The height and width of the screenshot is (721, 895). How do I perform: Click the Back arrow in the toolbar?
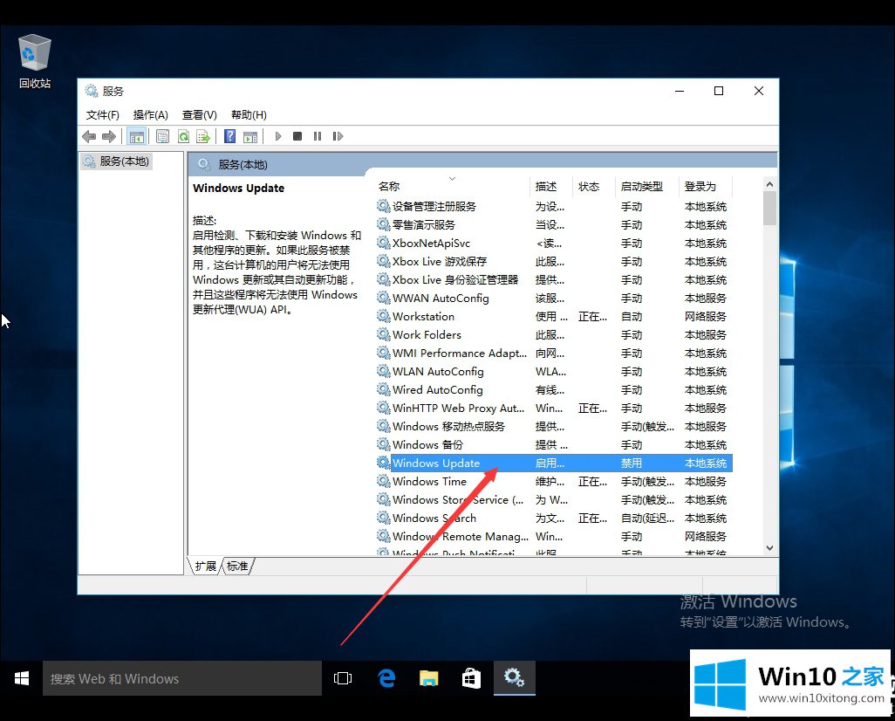tap(89, 136)
